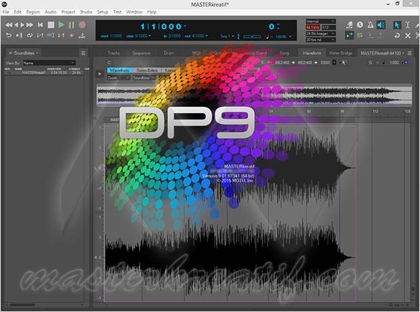
Task: Open the Edit menu
Action: pos(18,12)
